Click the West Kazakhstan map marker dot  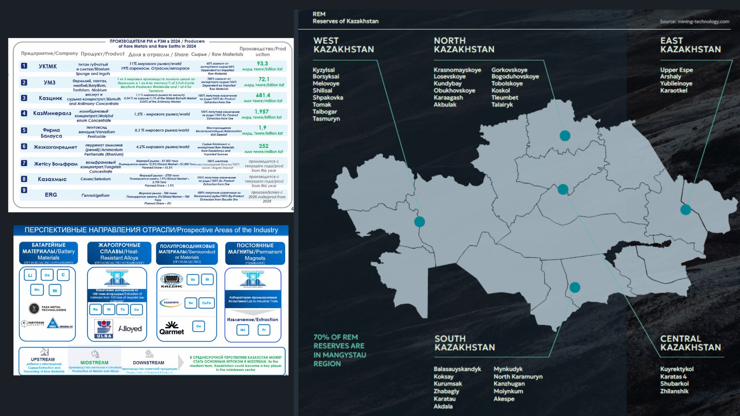click(x=419, y=221)
